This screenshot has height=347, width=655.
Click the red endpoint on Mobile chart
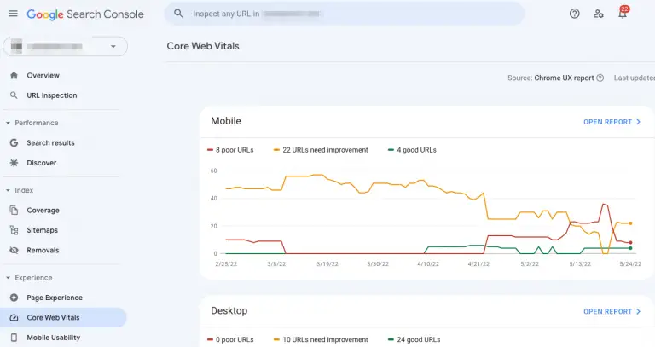tap(630, 243)
